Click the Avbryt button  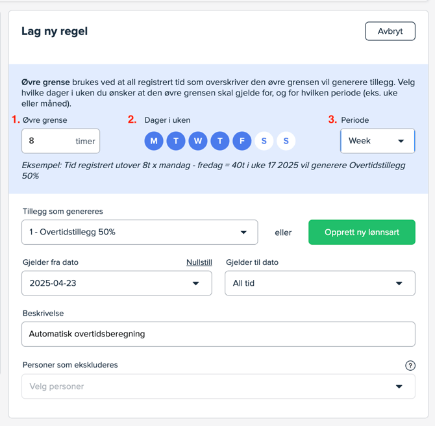(x=390, y=31)
